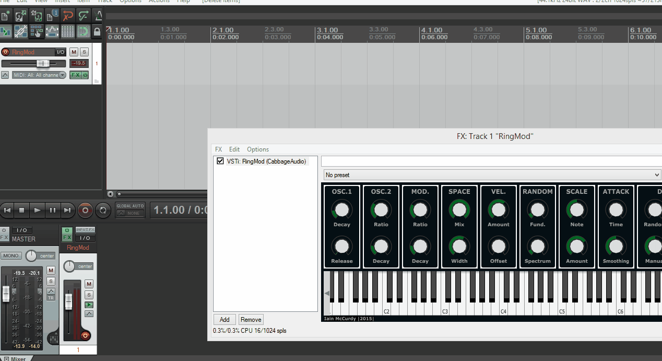
Task: Open the No preset dropdown
Action: [492, 175]
